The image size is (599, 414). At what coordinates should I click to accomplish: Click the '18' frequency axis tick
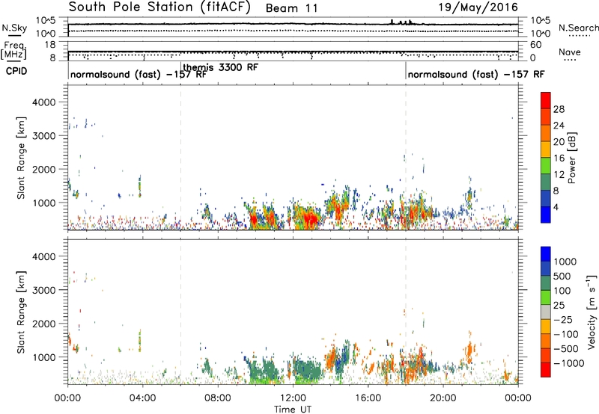(50, 45)
